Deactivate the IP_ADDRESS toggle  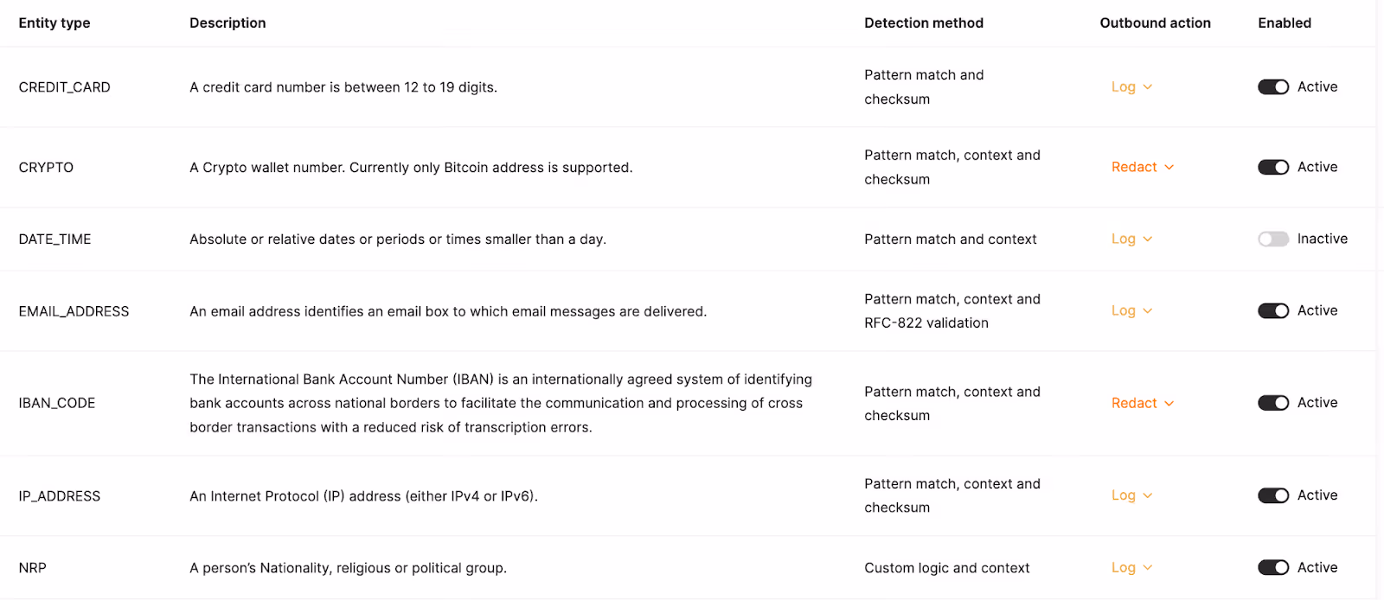point(1273,495)
